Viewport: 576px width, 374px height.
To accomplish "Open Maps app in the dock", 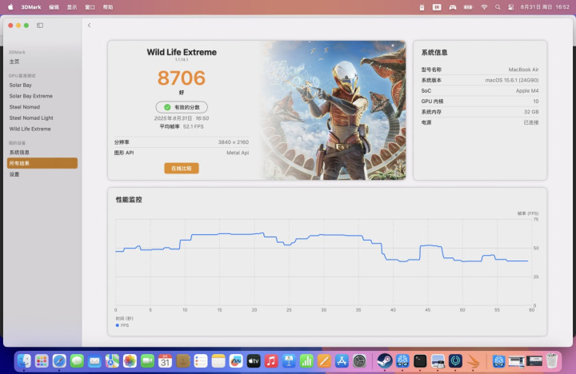I will 112,361.
